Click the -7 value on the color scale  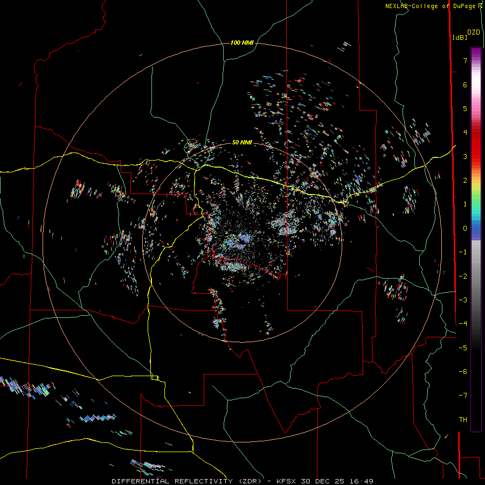tap(463, 396)
